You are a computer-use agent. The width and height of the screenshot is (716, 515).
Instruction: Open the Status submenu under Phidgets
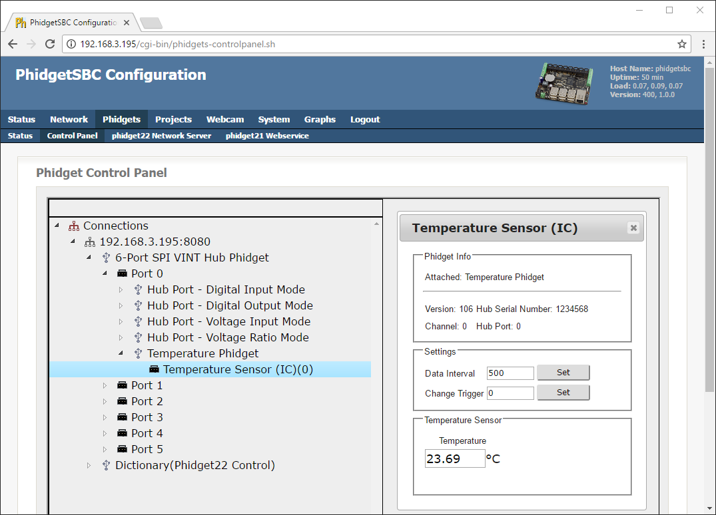coord(20,136)
